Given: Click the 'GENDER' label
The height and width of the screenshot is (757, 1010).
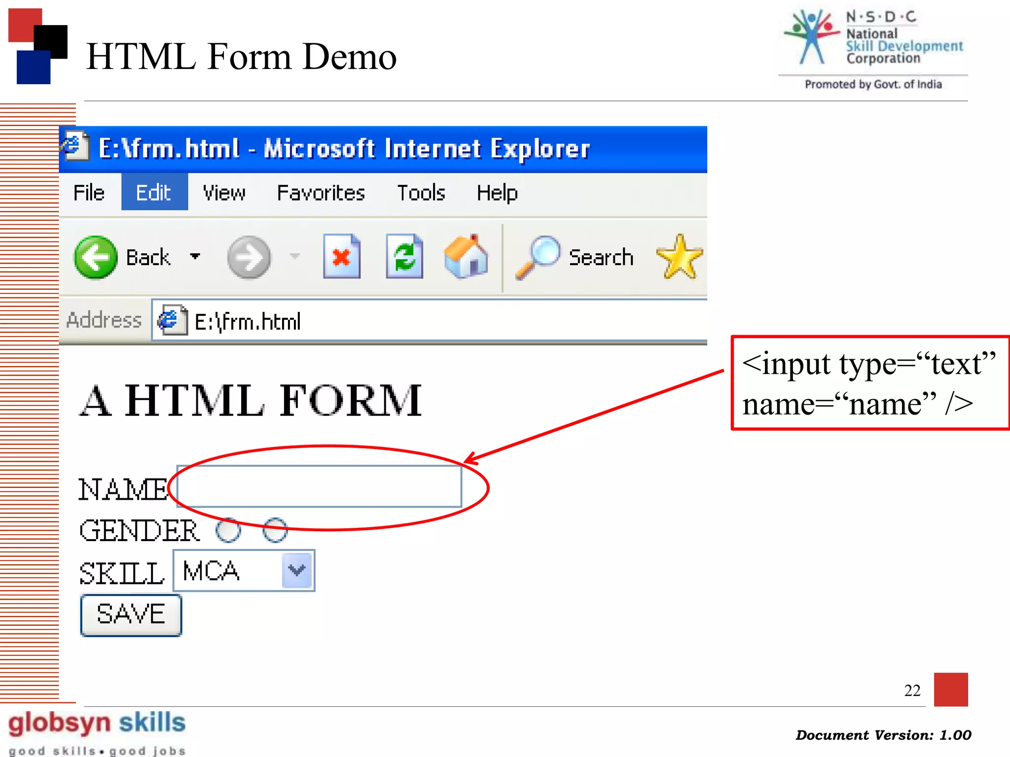Looking at the screenshot, I should coord(139,531).
